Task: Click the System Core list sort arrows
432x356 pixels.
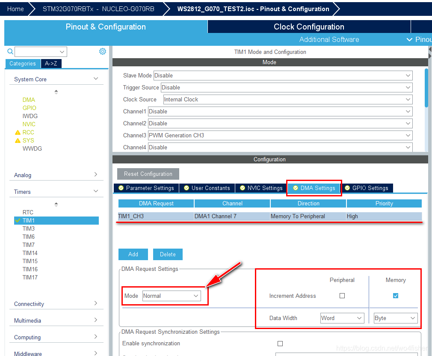Action: pos(56,92)
